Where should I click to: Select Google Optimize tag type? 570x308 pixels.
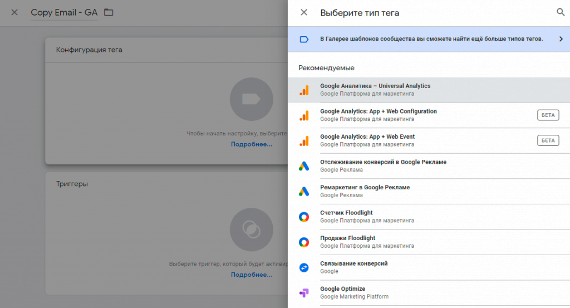[429, 293]
